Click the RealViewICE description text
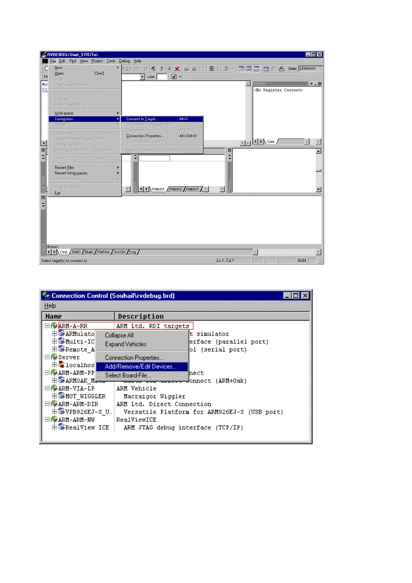The height and width of the screenshot is (583, 412). [x=136, y=420]
